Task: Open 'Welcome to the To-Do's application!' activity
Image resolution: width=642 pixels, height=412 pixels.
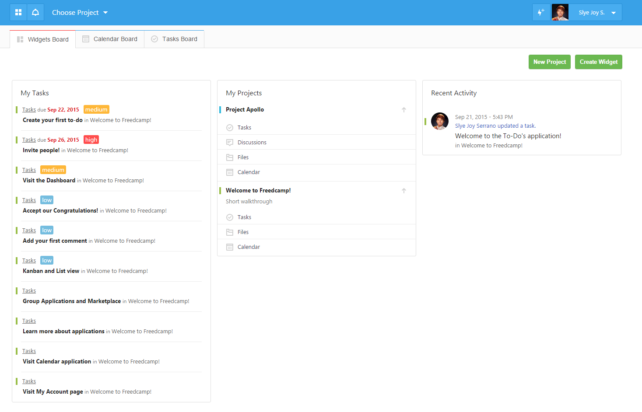Action: click(508, 136)
